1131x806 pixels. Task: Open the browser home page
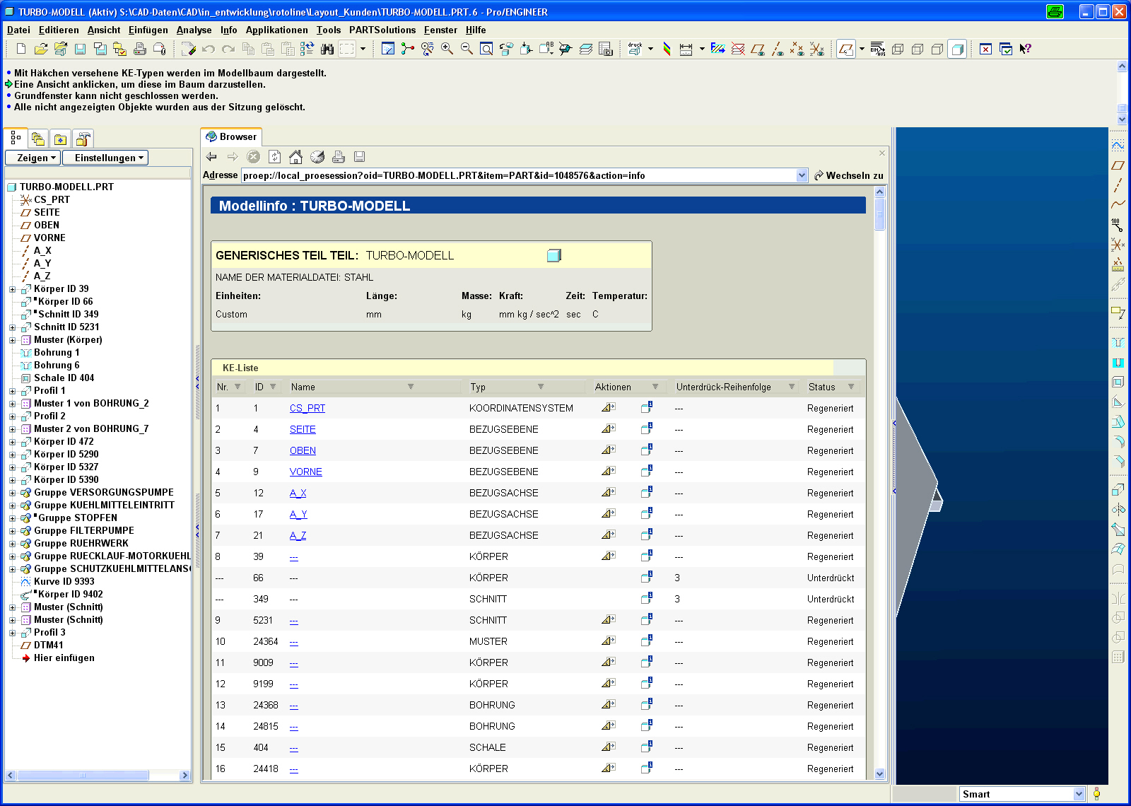pos(295,156)
